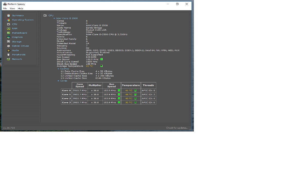Click the CPU header icon in main panel

[45, 16]
